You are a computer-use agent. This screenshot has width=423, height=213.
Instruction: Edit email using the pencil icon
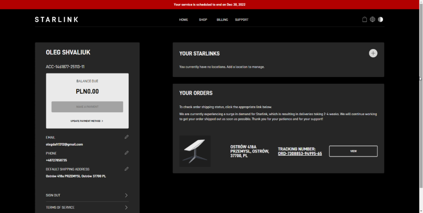point(126,137)
